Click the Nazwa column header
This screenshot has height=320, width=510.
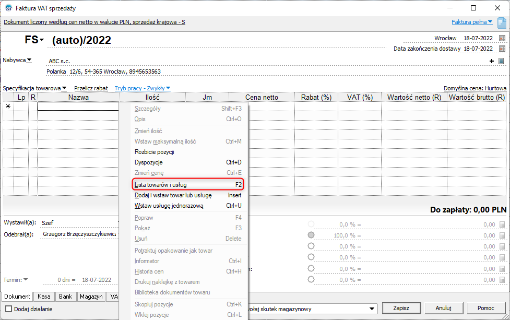(x=78, y=97)
